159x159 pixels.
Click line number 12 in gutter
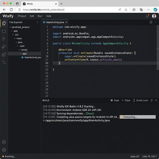coord(47,63)
